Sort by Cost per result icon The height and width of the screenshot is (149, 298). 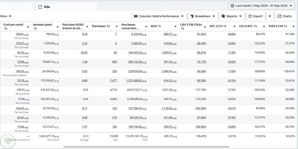(6, 29)
